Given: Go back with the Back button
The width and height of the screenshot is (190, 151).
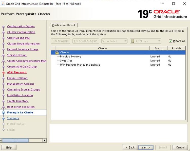Looking at the screenshot, I should click(x=130, y=147).
